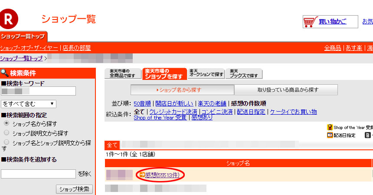The image size is (373, 195).
Task: Open the 感想(55513件) reviews link
Action: point(162,175)
